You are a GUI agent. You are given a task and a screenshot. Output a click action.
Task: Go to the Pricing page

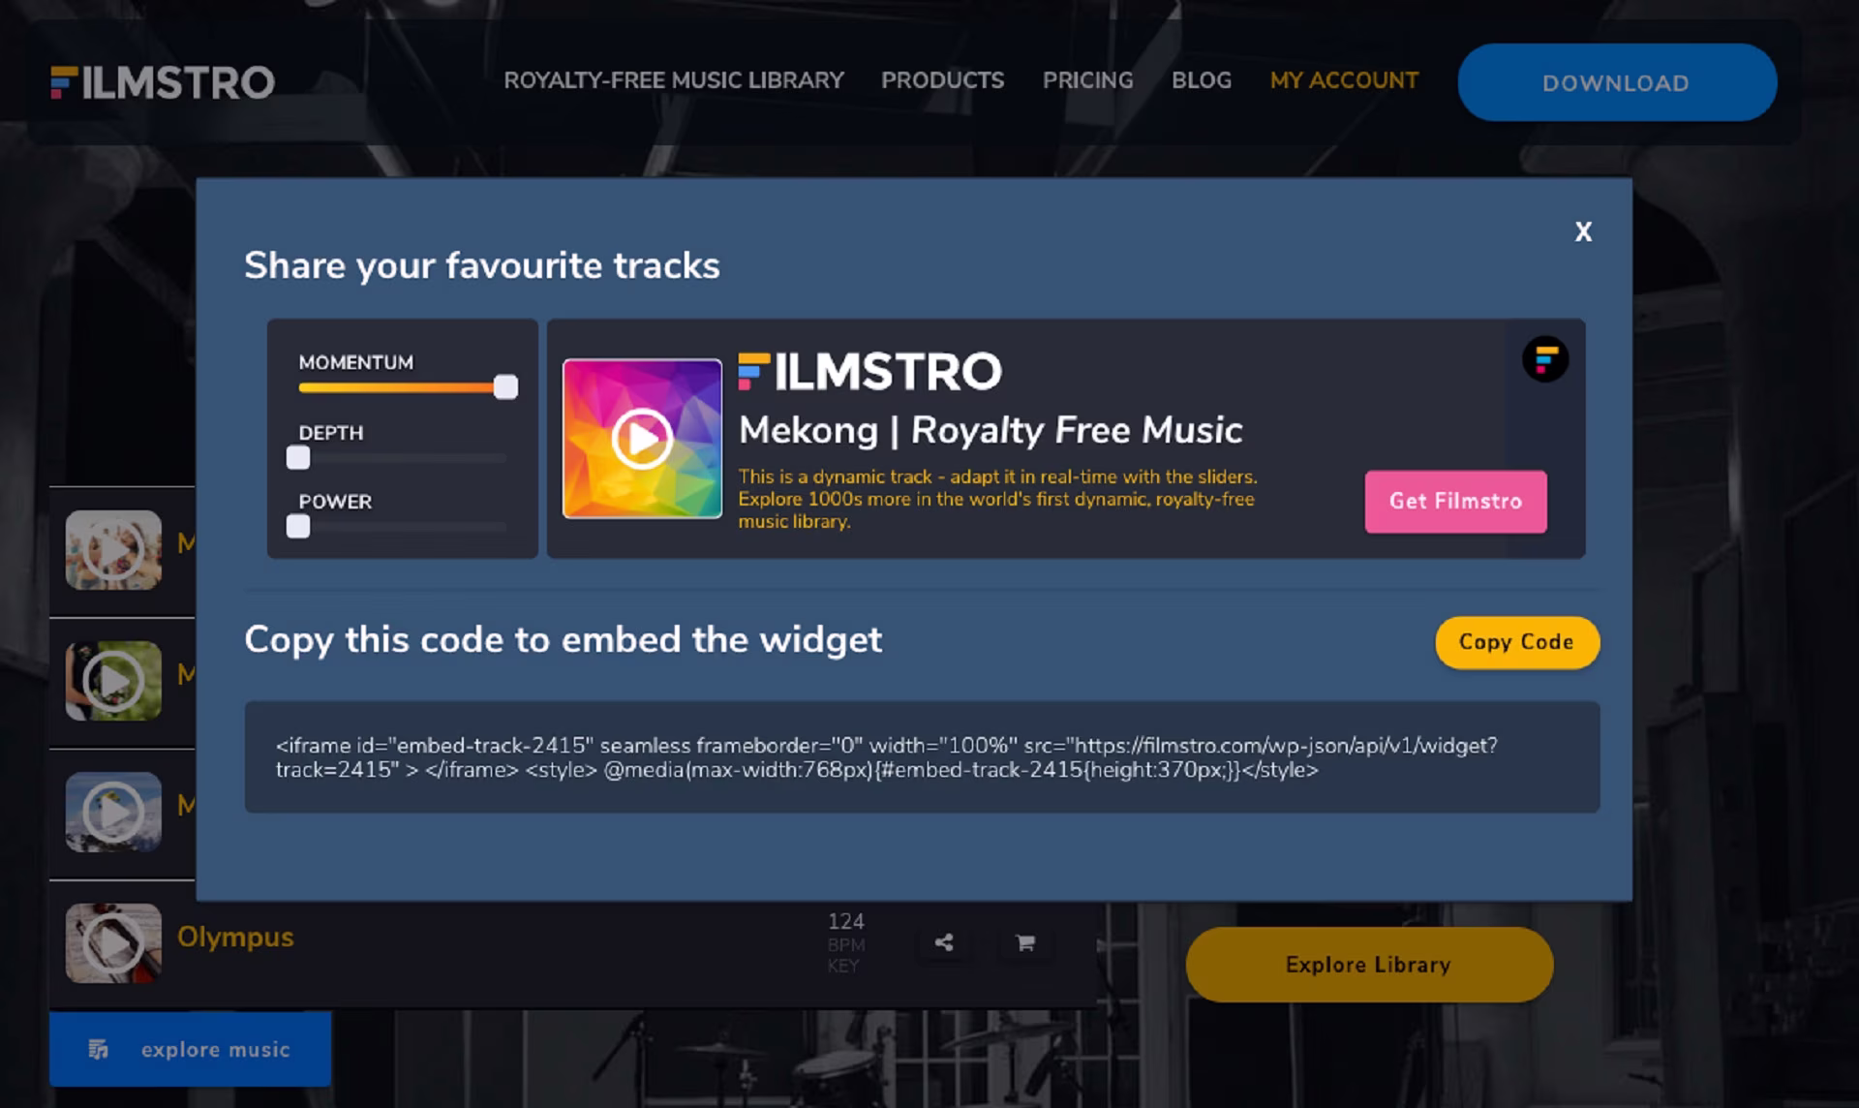point(1087,80)
